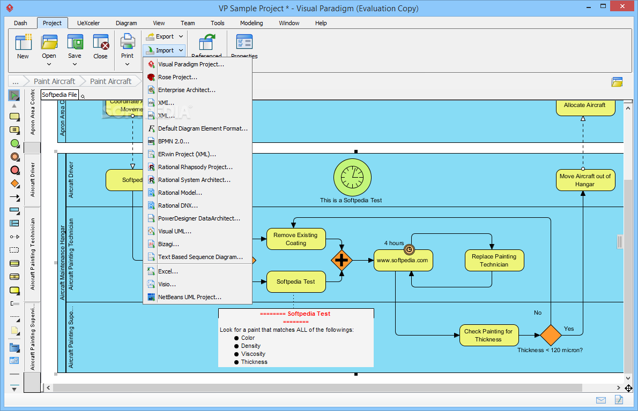
Task: Select the Message Flow tool in palette
Action: [14, 237]
